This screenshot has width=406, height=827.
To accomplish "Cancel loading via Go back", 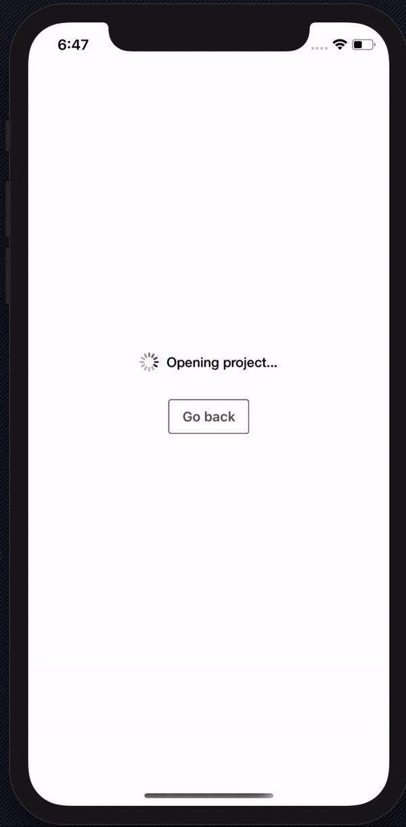I will (208, 417).
